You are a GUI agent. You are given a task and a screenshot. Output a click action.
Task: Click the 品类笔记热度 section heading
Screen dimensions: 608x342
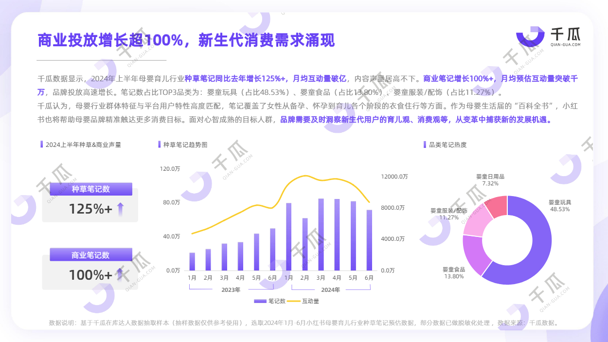tap(447, 144)
